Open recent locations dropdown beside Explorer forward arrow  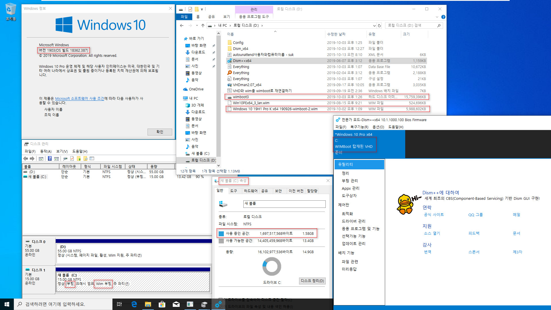pyautogui.click(x=197, y=26)
